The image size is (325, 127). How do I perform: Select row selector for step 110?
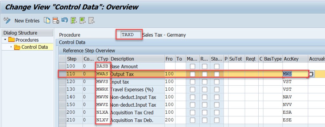coord(62,74)
